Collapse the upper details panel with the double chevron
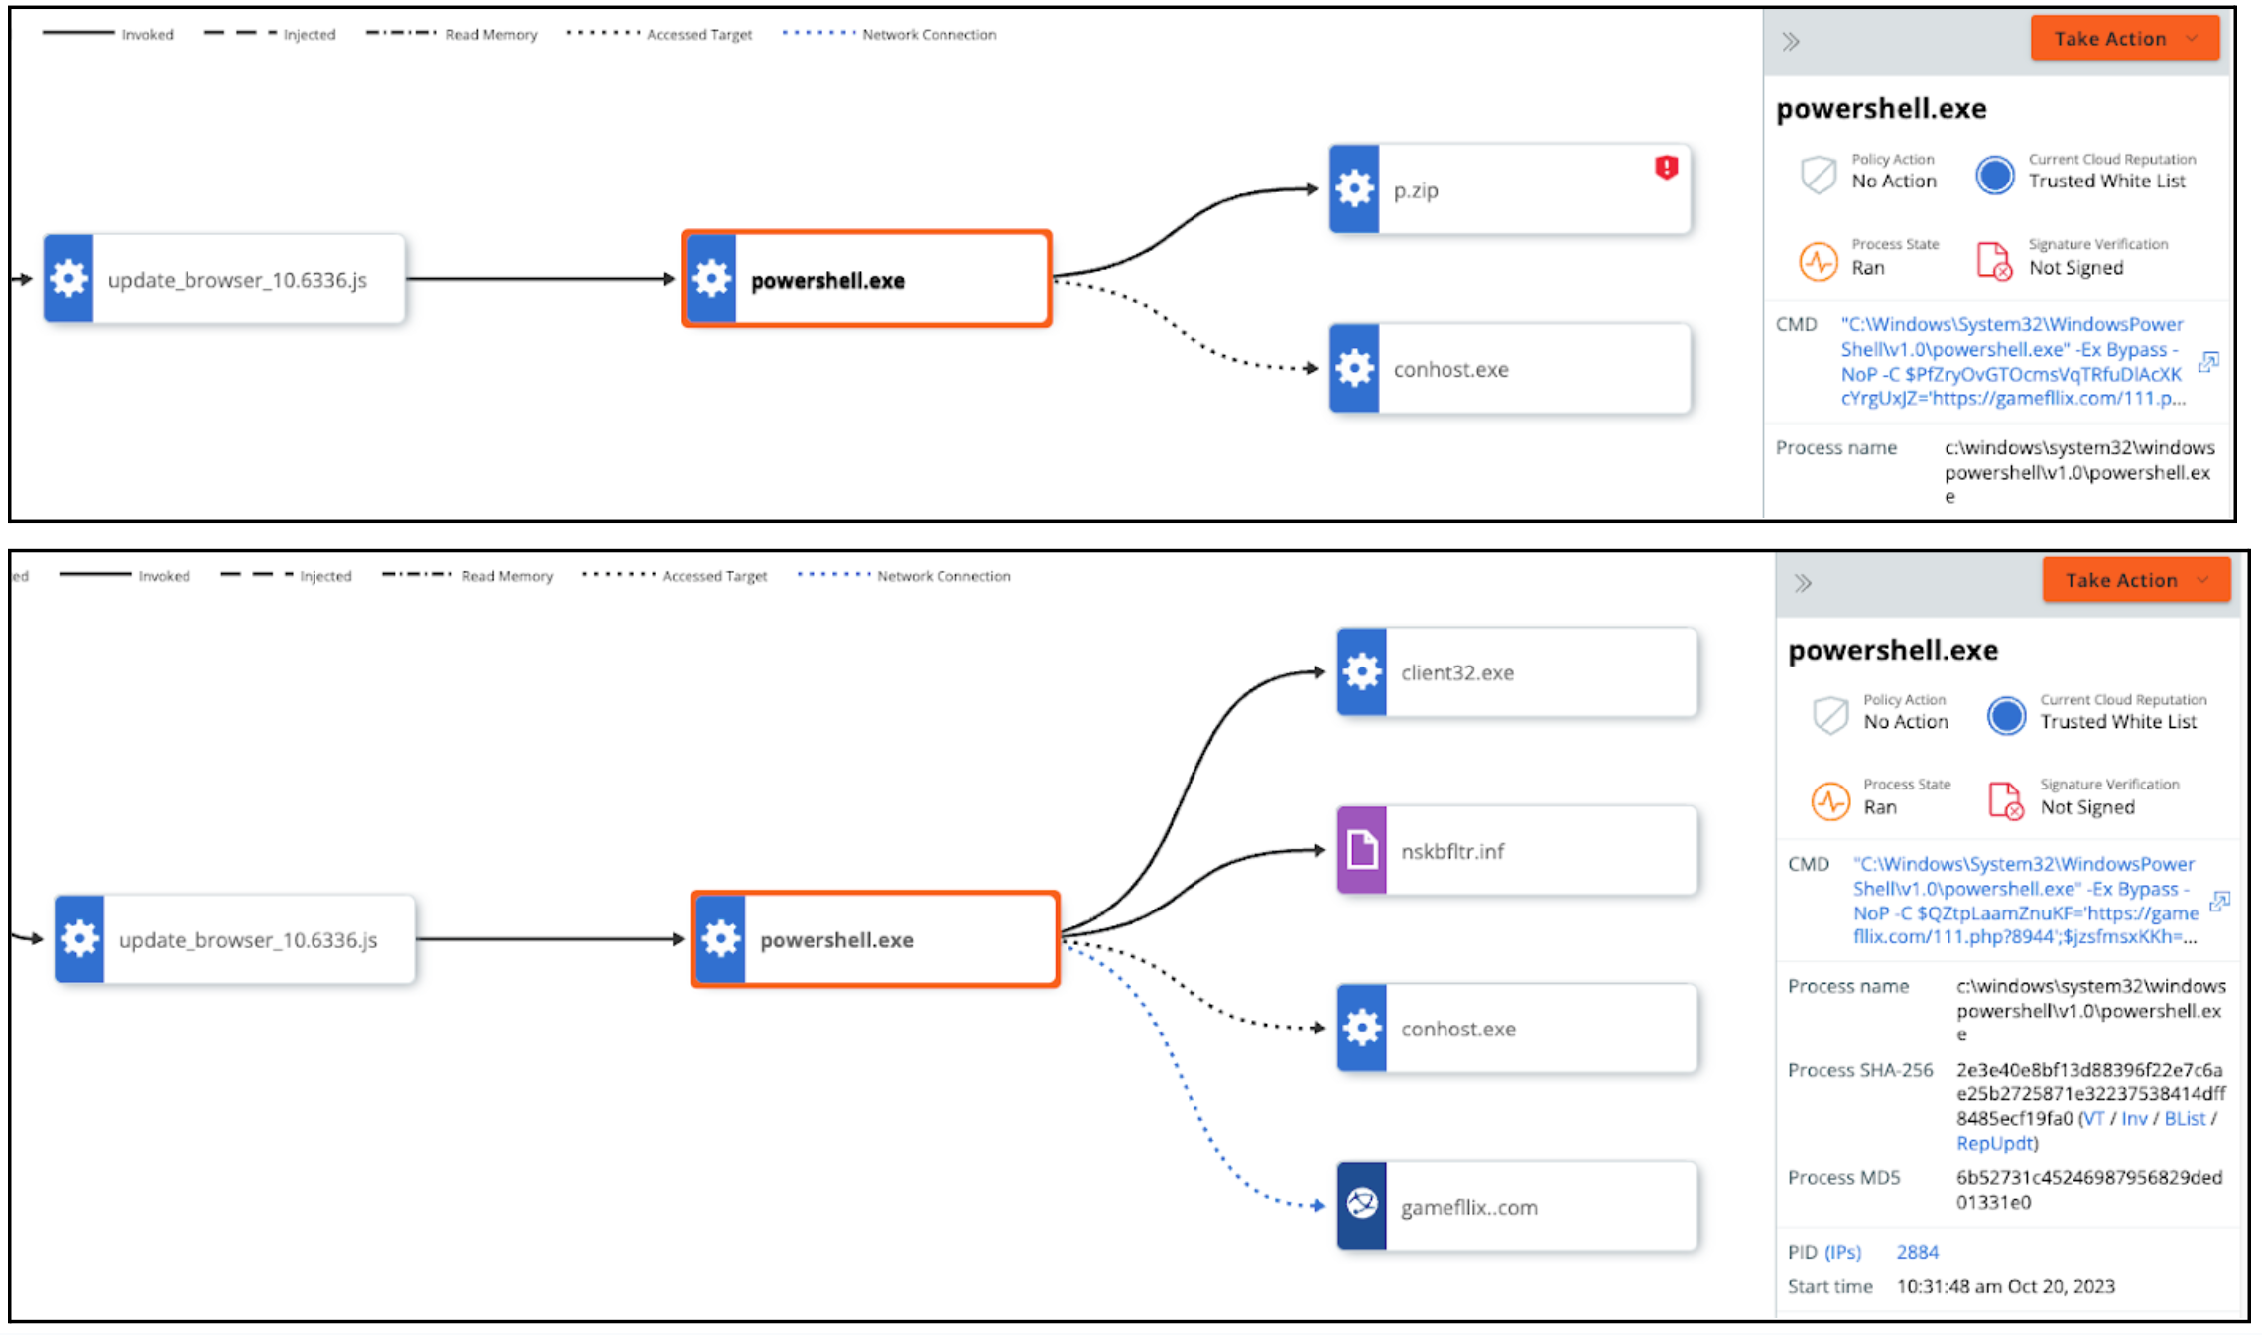2262x1335 pixels. (x=1791, y=42)
